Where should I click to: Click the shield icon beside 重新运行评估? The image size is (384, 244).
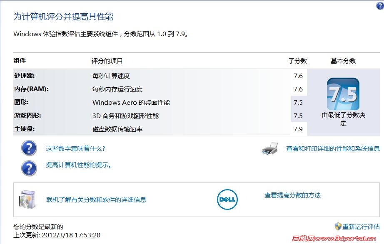pyautogui.click(x=338, y=227)
